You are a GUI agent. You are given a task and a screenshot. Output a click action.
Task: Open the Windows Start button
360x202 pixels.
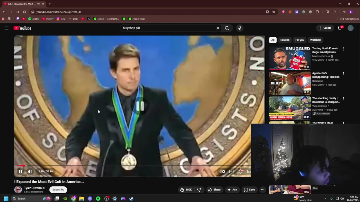(6, 199)
